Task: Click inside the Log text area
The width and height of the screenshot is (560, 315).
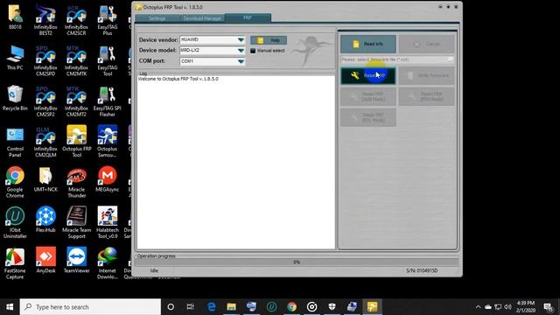Action: point(235,163)
